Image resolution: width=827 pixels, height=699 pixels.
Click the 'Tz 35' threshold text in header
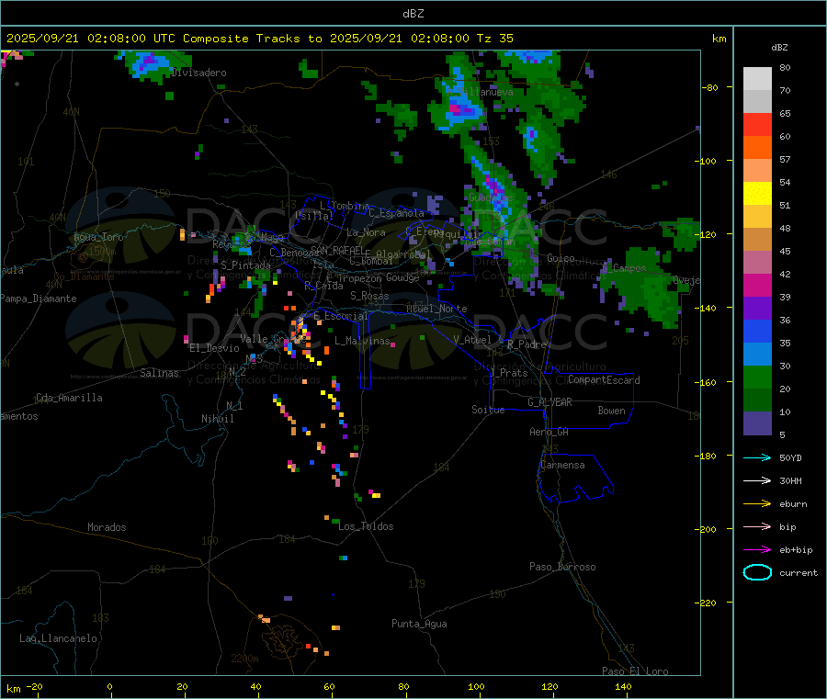click(494, 39)
